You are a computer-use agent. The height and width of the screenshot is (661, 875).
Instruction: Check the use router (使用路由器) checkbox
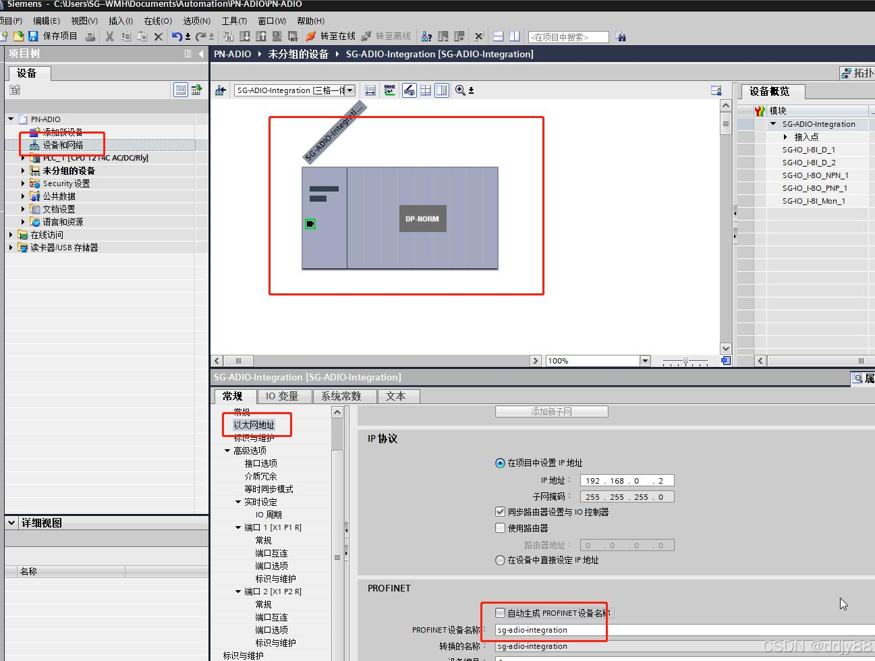click(500, 528)
